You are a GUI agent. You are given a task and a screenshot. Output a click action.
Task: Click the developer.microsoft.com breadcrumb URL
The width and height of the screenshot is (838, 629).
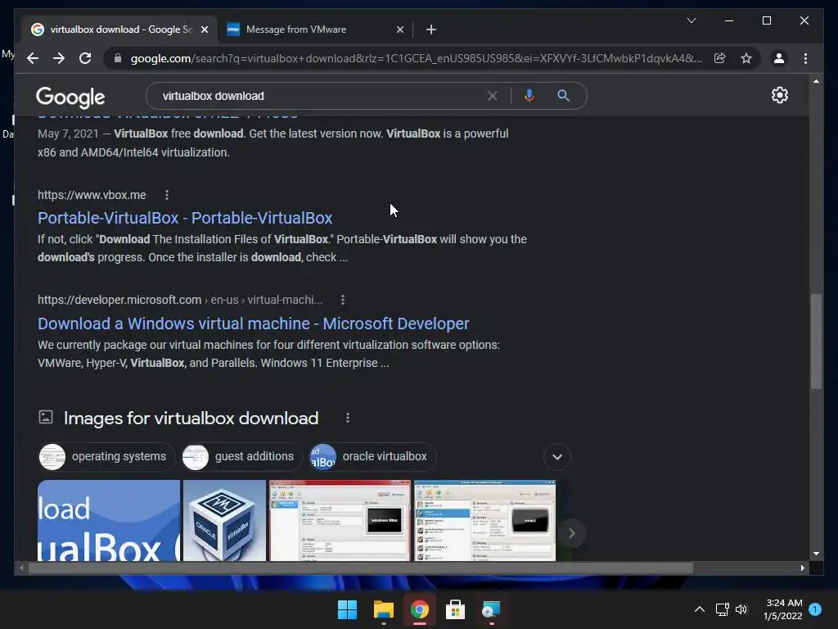click(179, 300)
